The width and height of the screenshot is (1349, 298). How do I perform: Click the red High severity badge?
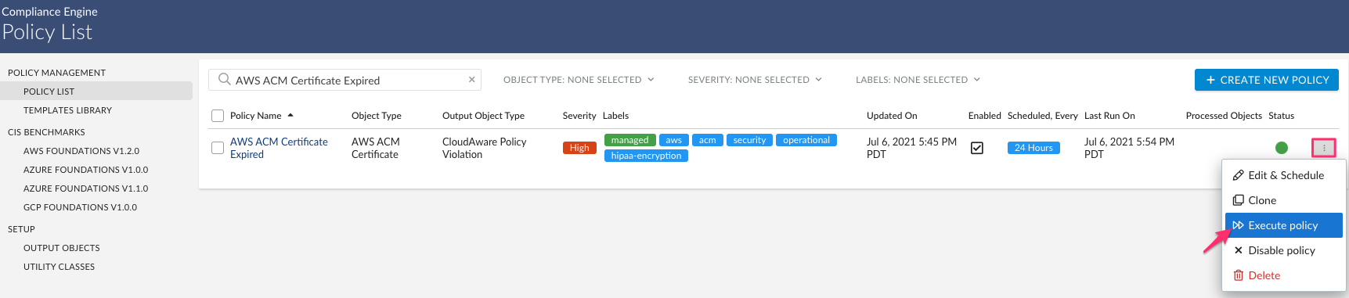click(x=579, y=148)
